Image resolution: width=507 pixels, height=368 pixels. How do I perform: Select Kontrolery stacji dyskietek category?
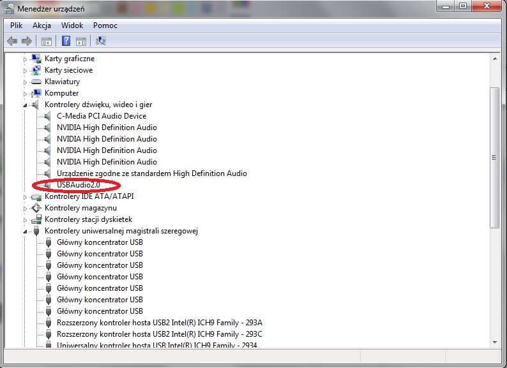[88, 219]
